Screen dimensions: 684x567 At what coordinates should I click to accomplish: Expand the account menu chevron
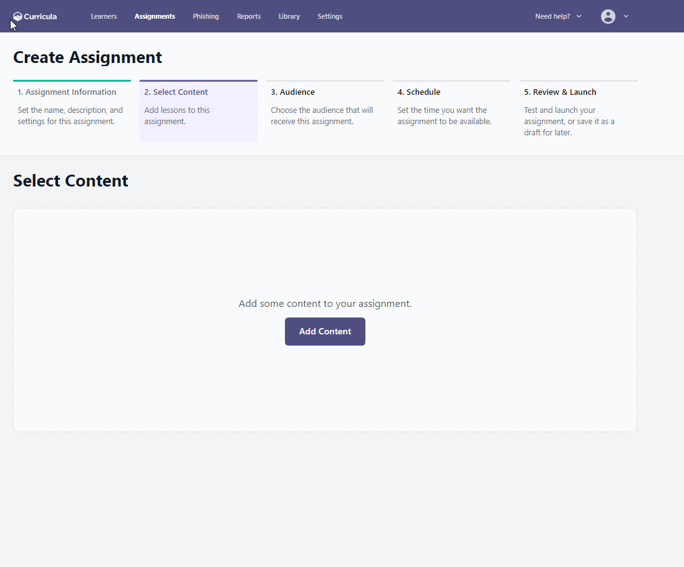pyautogui.click(x=626, y=17)
